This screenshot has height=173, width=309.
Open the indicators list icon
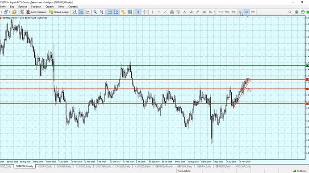(x=123, y=12)
